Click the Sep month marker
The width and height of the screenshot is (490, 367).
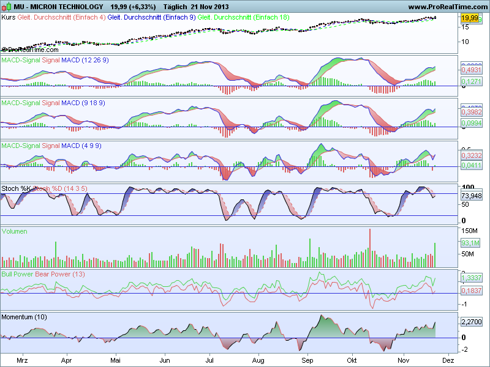click(307, 360)
